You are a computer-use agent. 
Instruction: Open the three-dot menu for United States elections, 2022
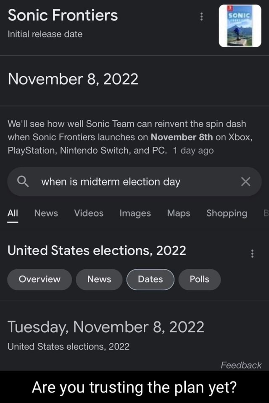tap(252, 253)
